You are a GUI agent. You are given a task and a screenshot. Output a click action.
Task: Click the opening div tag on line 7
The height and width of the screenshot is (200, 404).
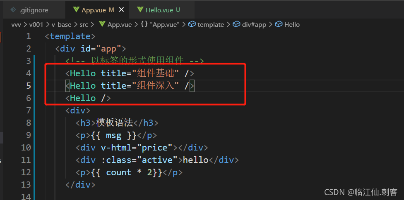tap(77, 111)
